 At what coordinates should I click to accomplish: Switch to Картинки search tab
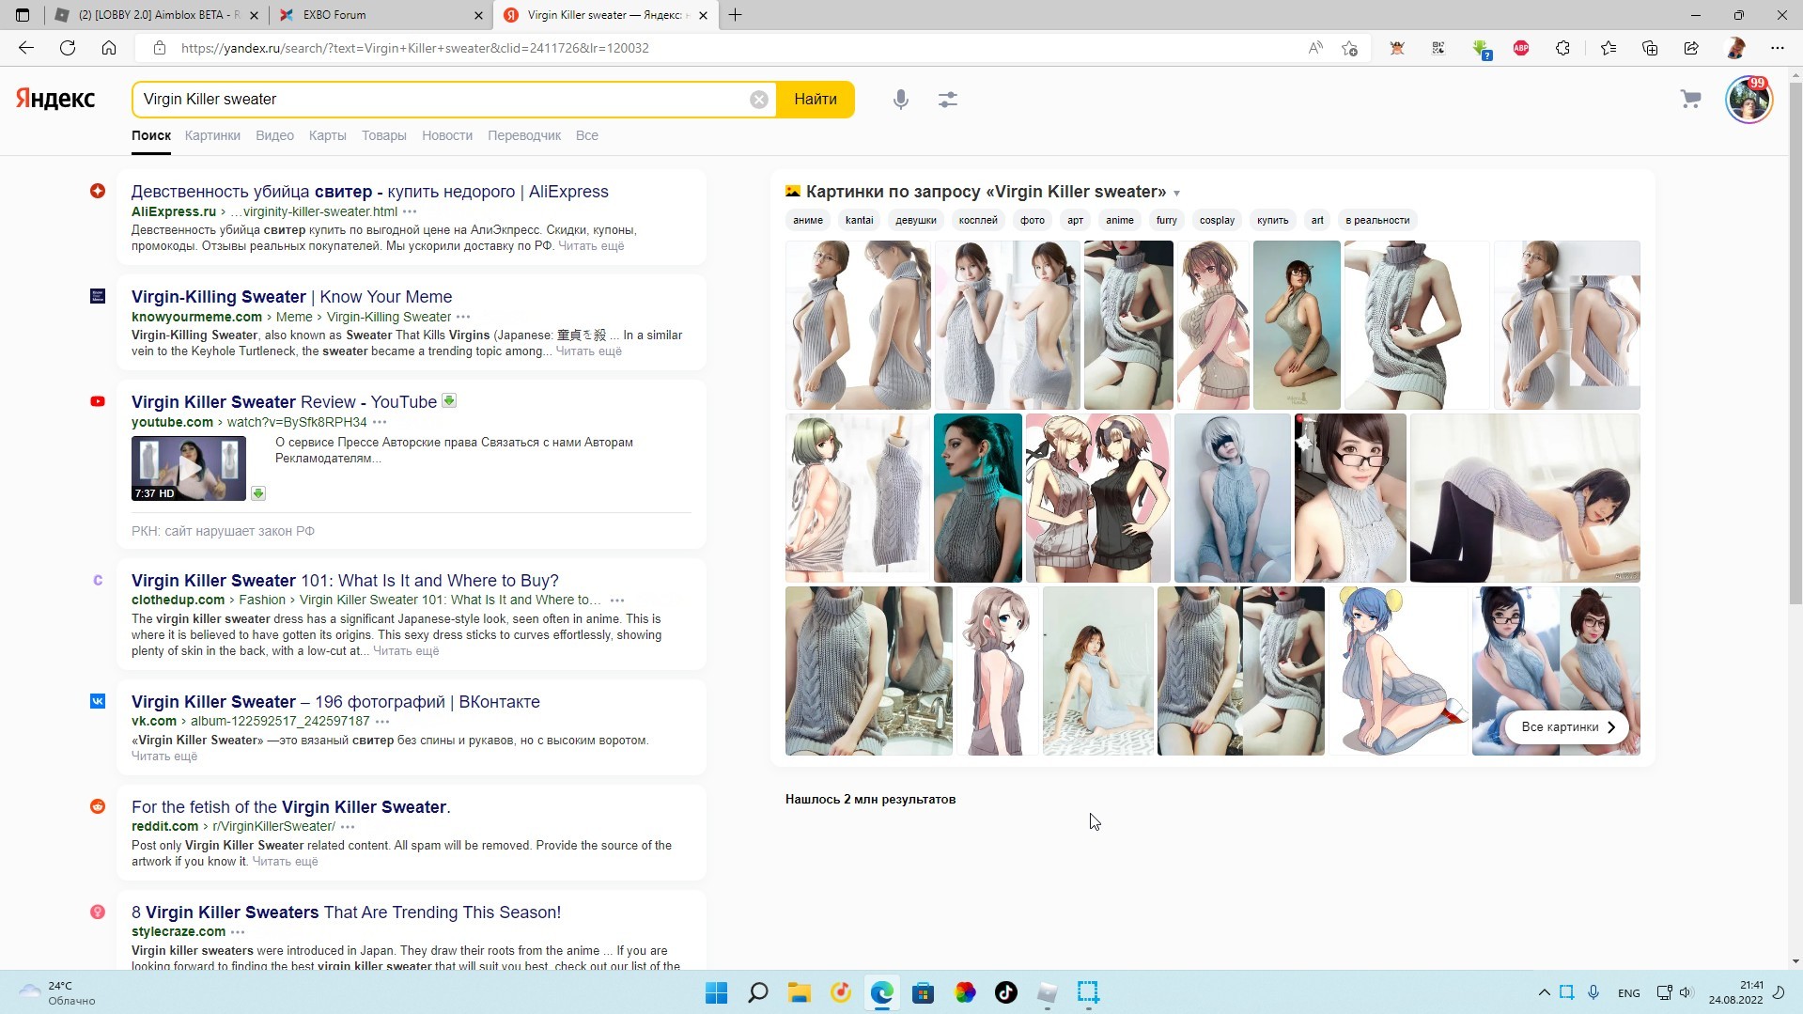(212, 135)
